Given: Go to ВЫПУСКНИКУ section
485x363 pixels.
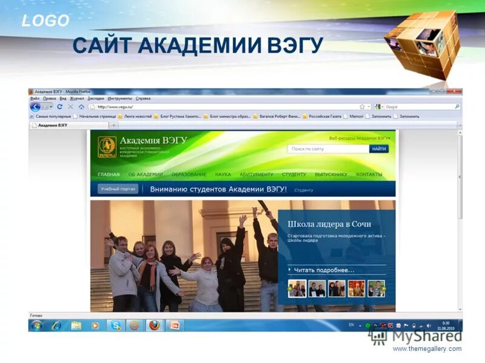Looking at the screenshot, I should click(x=331, y=174).
